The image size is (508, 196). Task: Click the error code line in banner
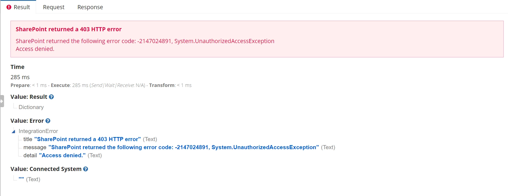[145, 41]
